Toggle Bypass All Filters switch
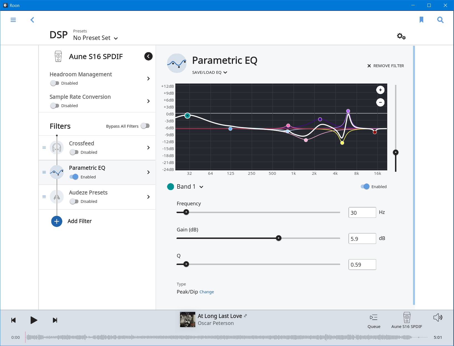The image size is (454, 346). point(145,126)
